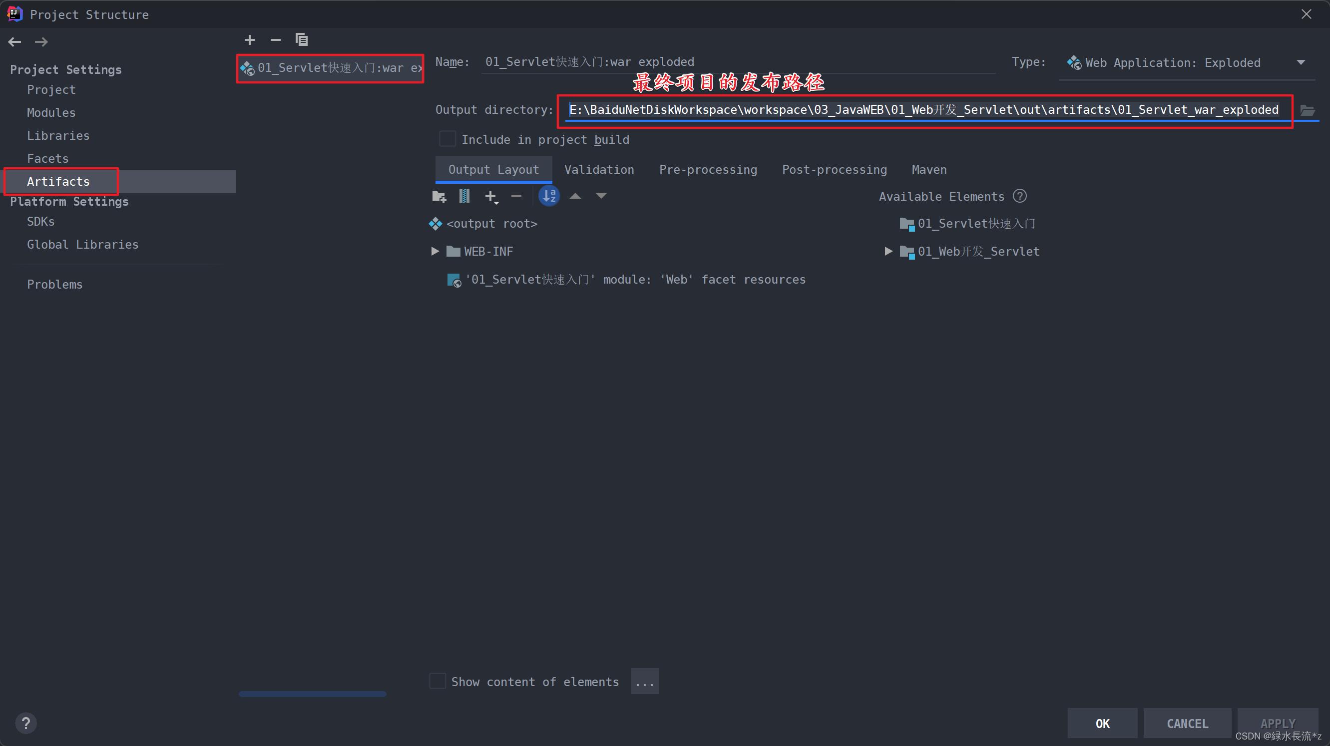Click CANCEL button
This screenshot has width=1330, height=746.
[1188, 724]
